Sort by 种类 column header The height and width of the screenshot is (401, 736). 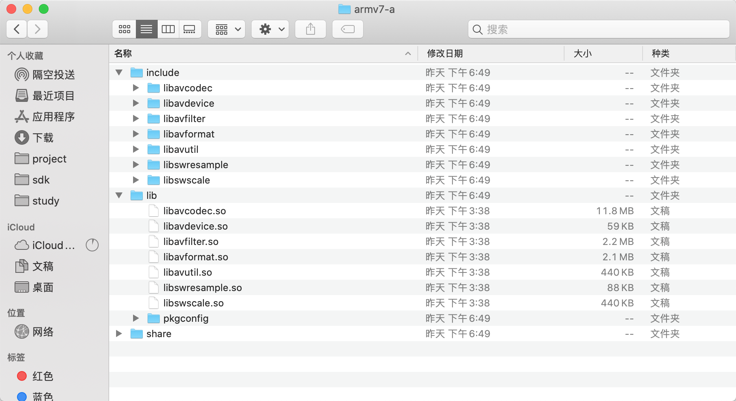click(x=689, y=53)
